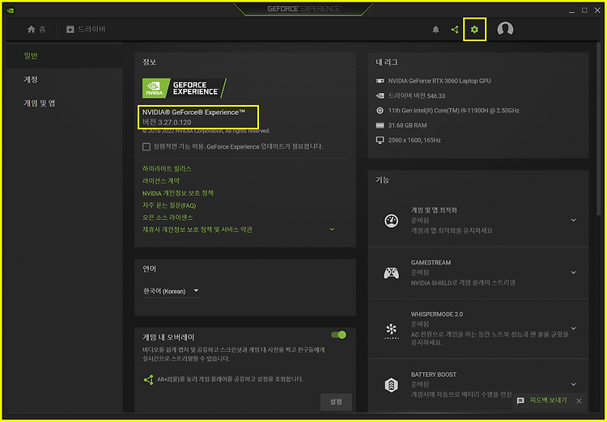
Task: Click the speedometer optimization icon
Action: click(x=392, y=221)
